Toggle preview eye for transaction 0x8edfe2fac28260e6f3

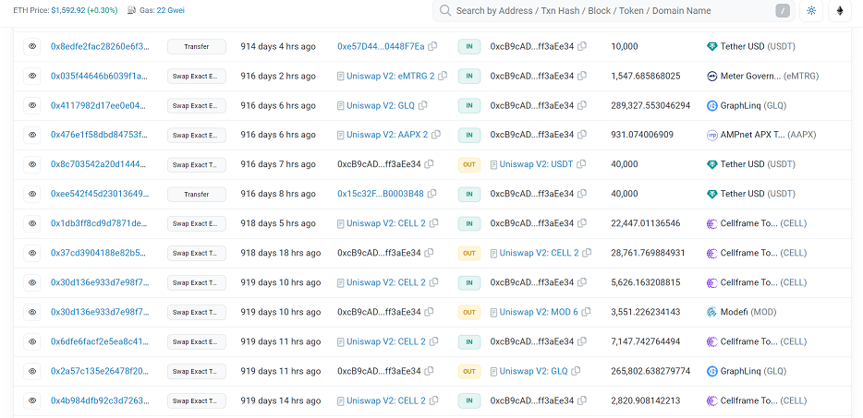[x=32, y=46]
